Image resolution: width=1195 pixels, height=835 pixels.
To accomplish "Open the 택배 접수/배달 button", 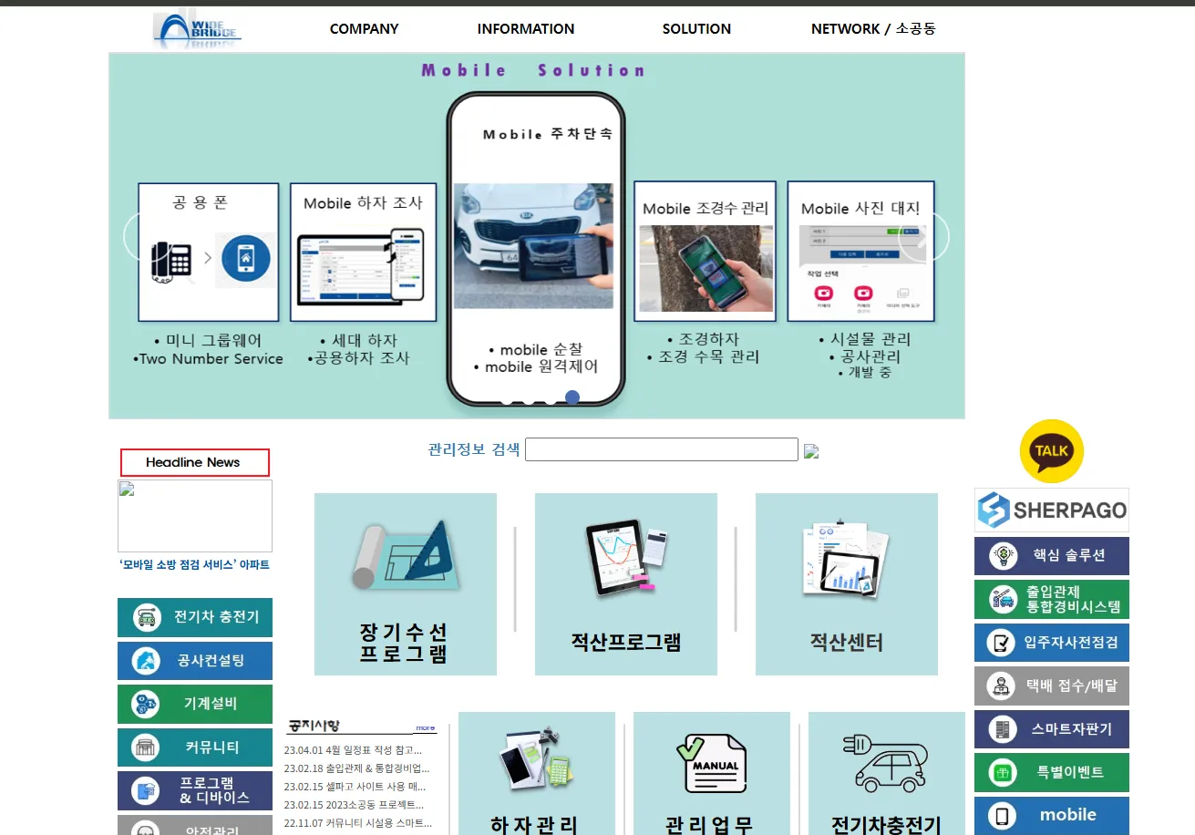I will (x=1052, y=686).
